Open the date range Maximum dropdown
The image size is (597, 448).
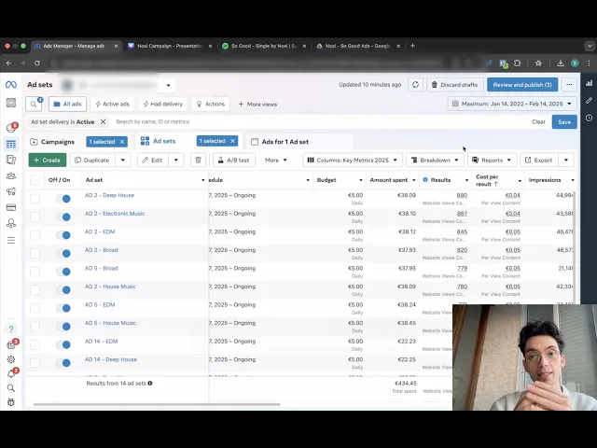click(x=512, y=104)
